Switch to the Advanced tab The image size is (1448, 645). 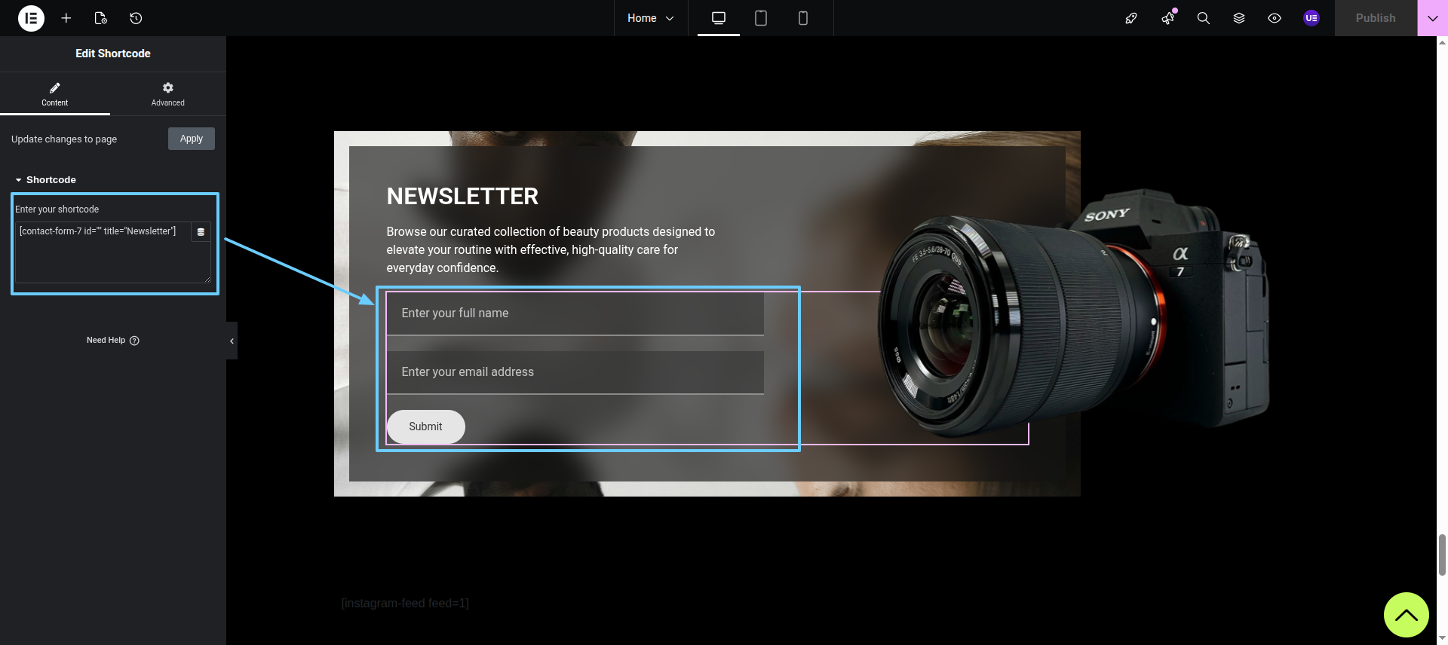pyautogui.click(x=167, y=94)
